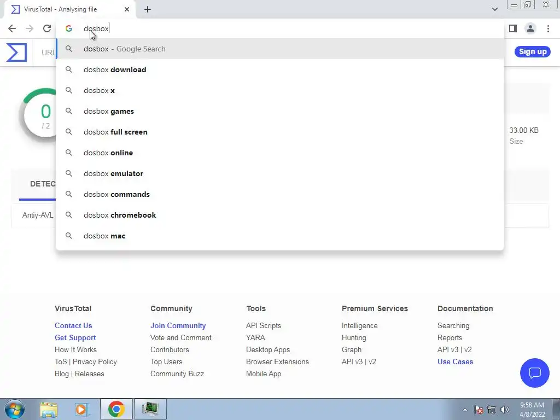This screenshot has width=560, height=420.
Task: Open the Reports documentation link
Action: click(450, 337)
